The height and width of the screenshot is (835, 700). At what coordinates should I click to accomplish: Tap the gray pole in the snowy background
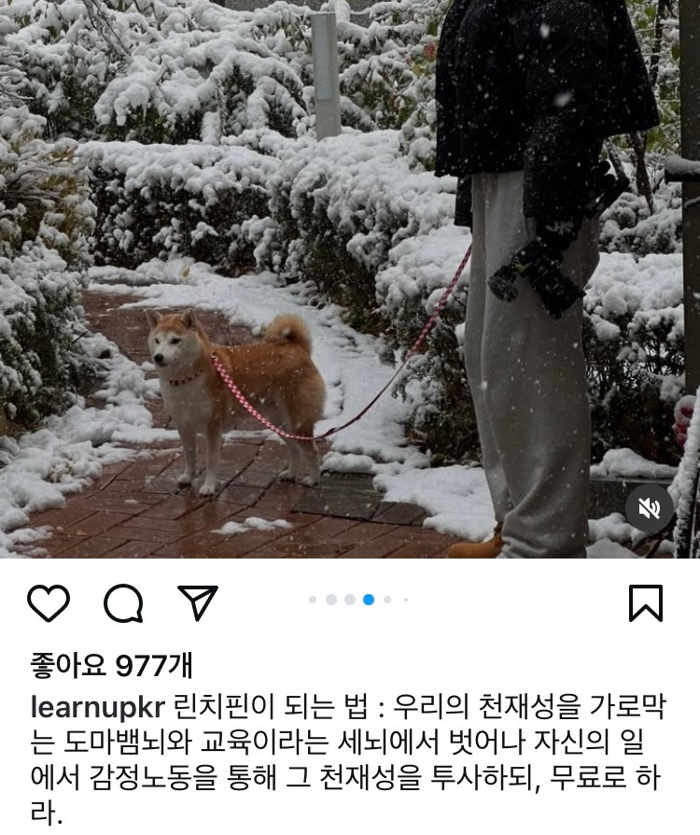(325, 77)
